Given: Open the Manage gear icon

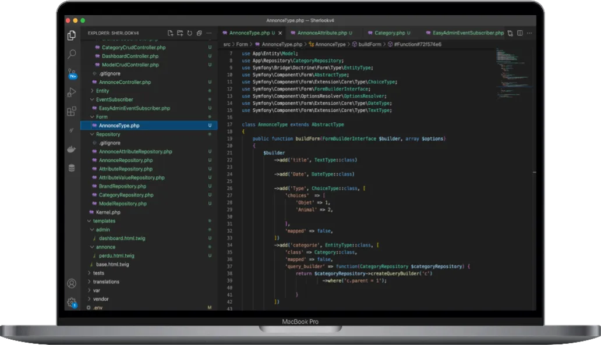Looking at the screenshot, I should 72,303.
